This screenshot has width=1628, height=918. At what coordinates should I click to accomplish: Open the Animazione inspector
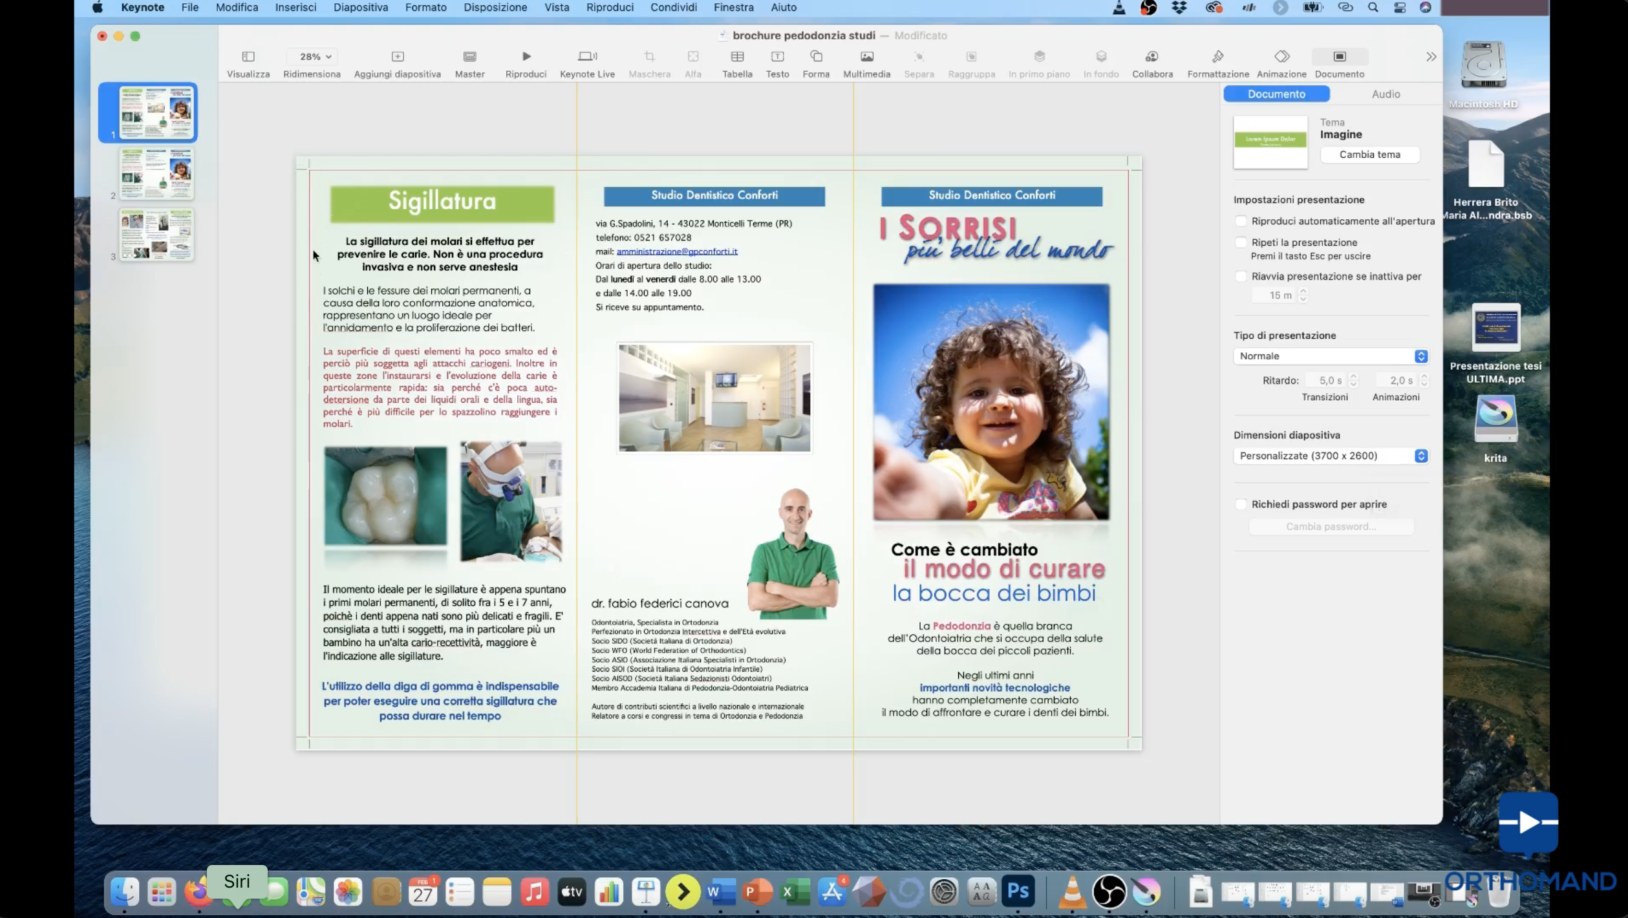1281,57
